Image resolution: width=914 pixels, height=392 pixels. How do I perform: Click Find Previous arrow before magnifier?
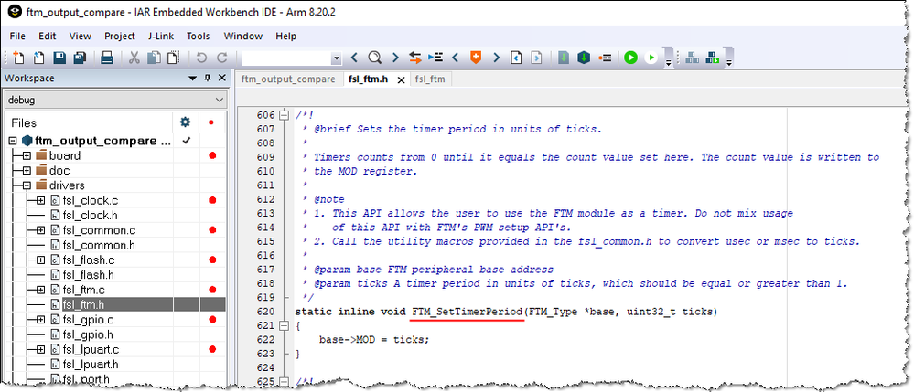pos(354,58)
